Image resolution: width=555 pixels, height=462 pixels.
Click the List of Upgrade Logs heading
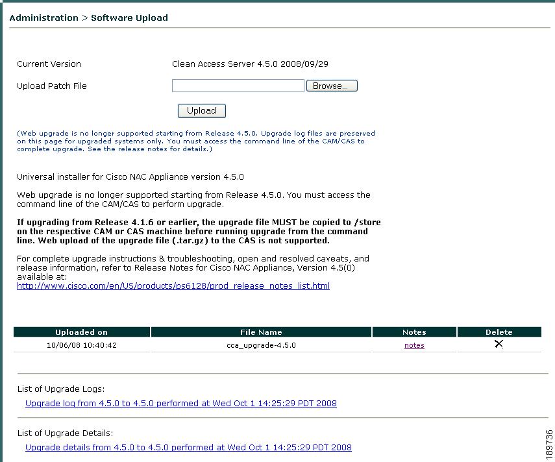coord(61,389)
